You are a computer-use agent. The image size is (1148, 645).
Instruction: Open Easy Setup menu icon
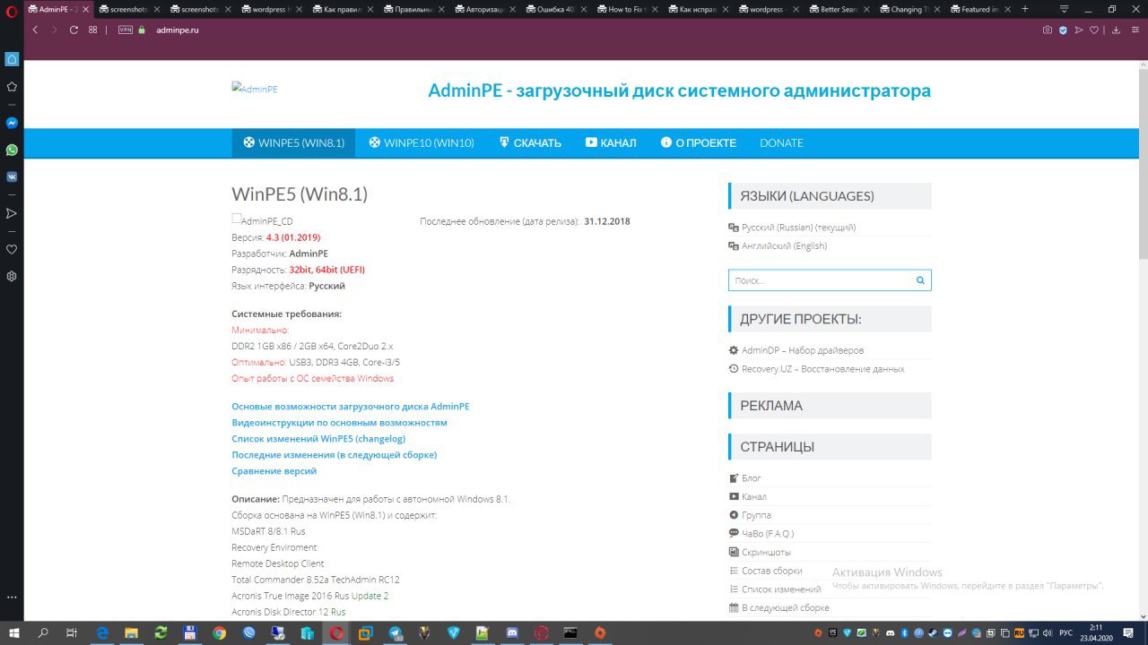(1135, 30)
